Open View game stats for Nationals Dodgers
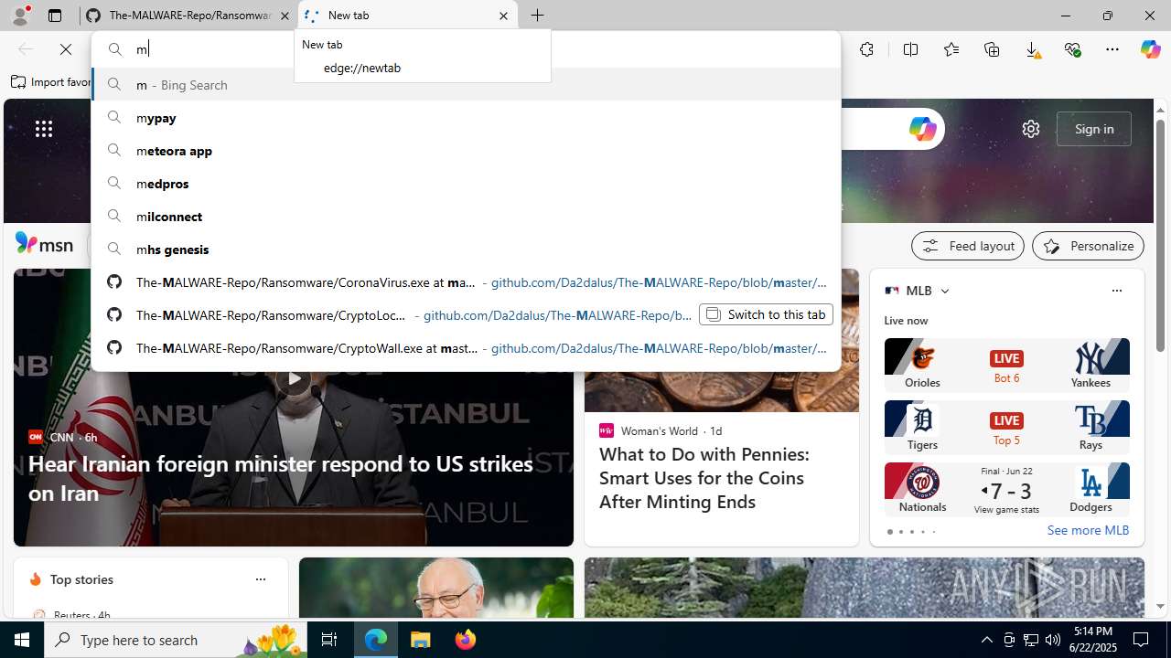Screen dimensions: 1171x658 click(x=1006, y=509)
